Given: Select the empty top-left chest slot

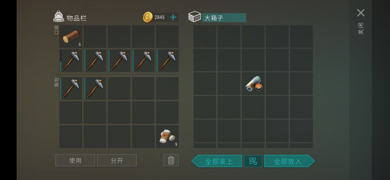Looking at the screenshot, I should 205,36.
